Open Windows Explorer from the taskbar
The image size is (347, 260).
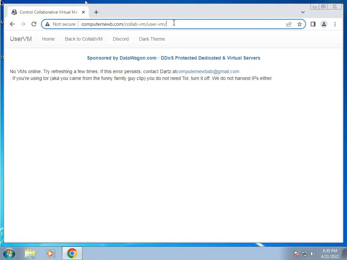pos(30,253)
